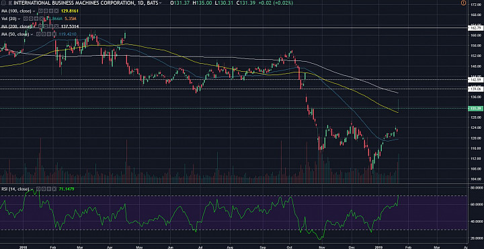The height and width of the screenshot is (249, 484).
Task: Click the orange 5.35M volume value
Action: coord(71,19)
